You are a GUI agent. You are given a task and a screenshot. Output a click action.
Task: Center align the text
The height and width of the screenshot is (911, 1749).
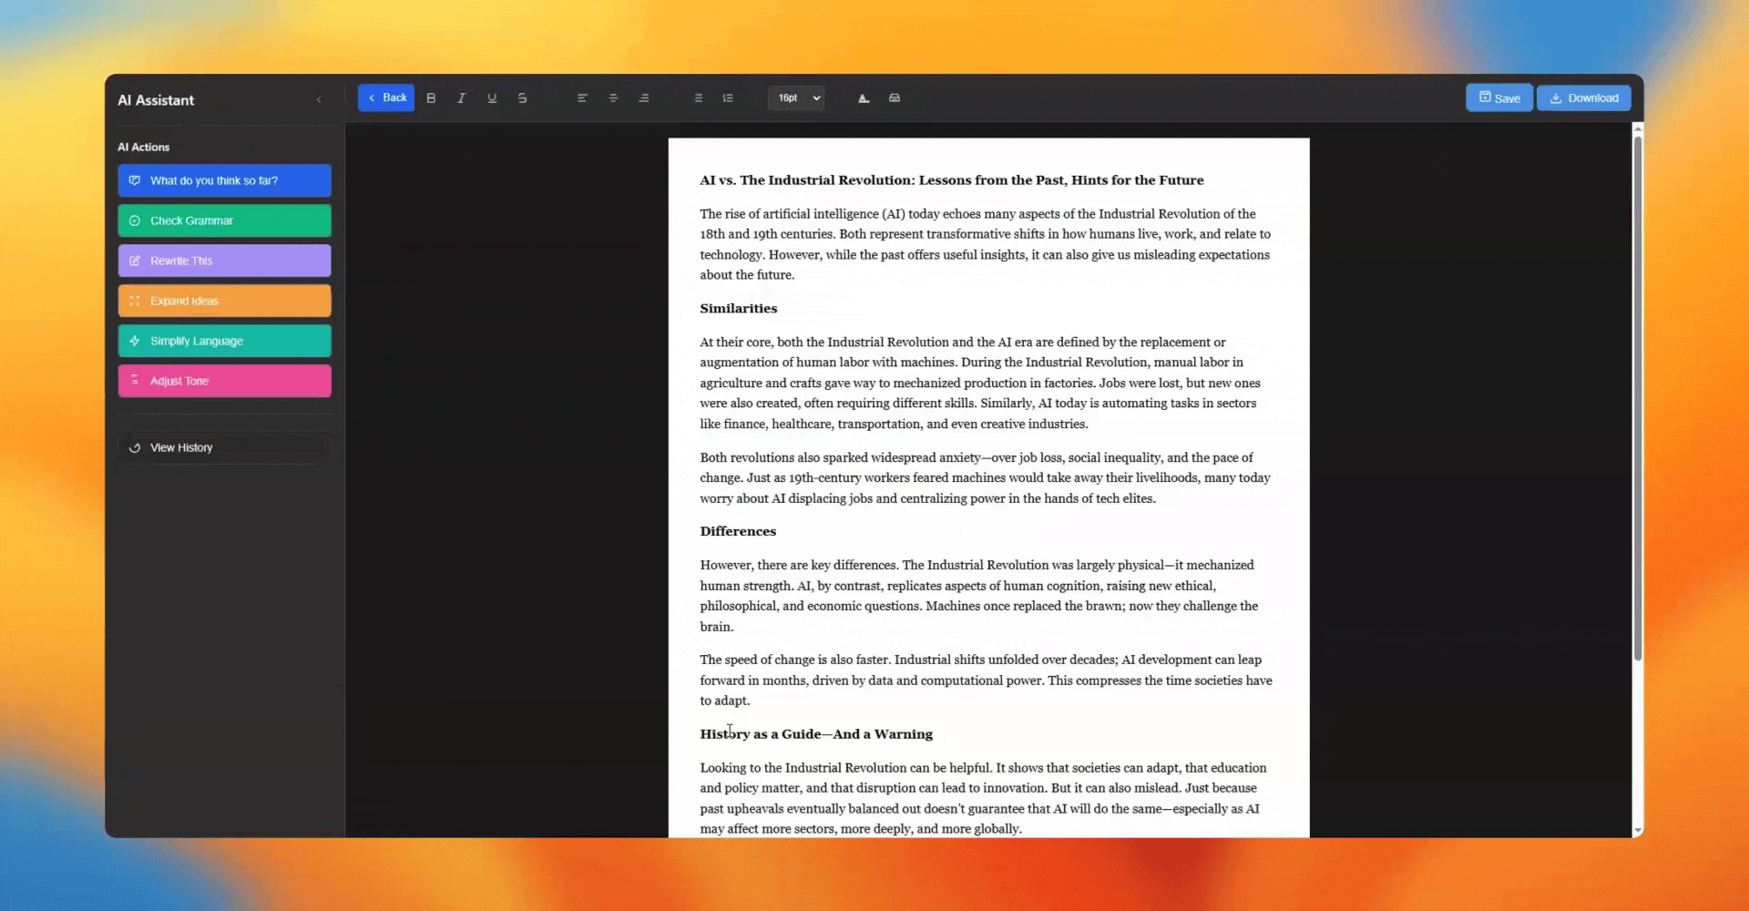(613, 98)
